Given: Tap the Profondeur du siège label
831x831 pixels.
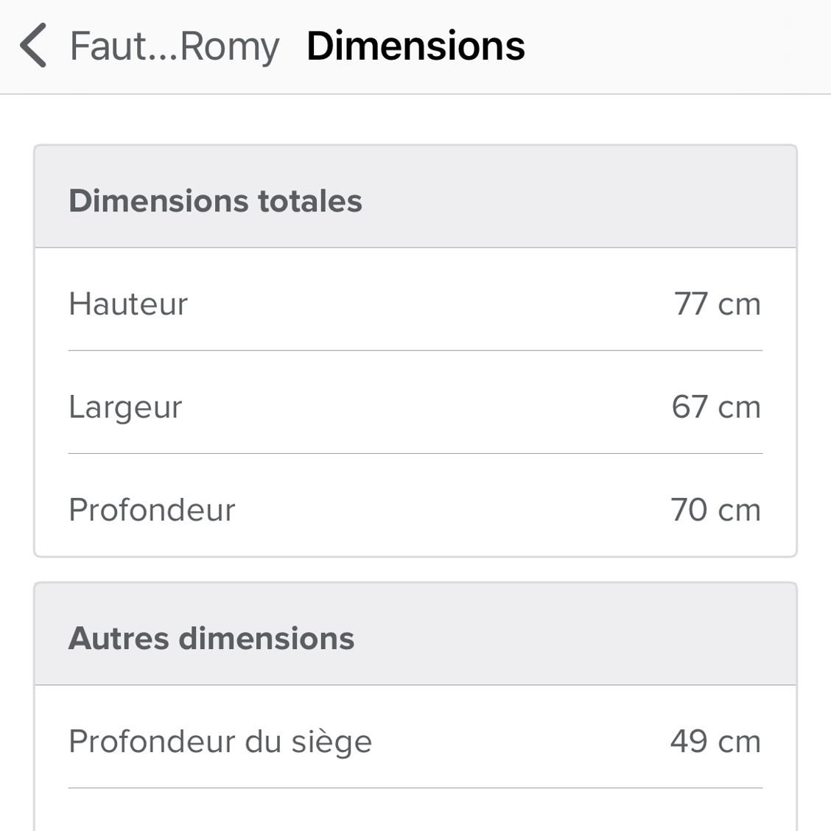Looking at the screenshot, I should pyautogui.click(x=220, y=742).
